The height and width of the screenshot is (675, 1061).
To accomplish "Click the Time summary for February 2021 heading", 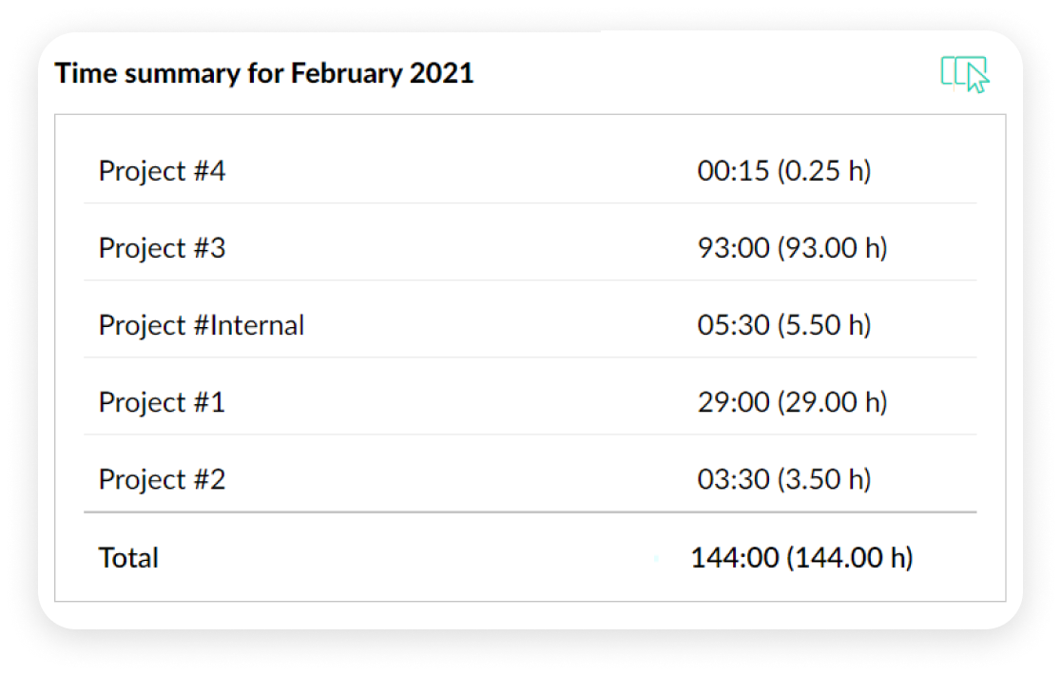I will [x=264, y=73].
